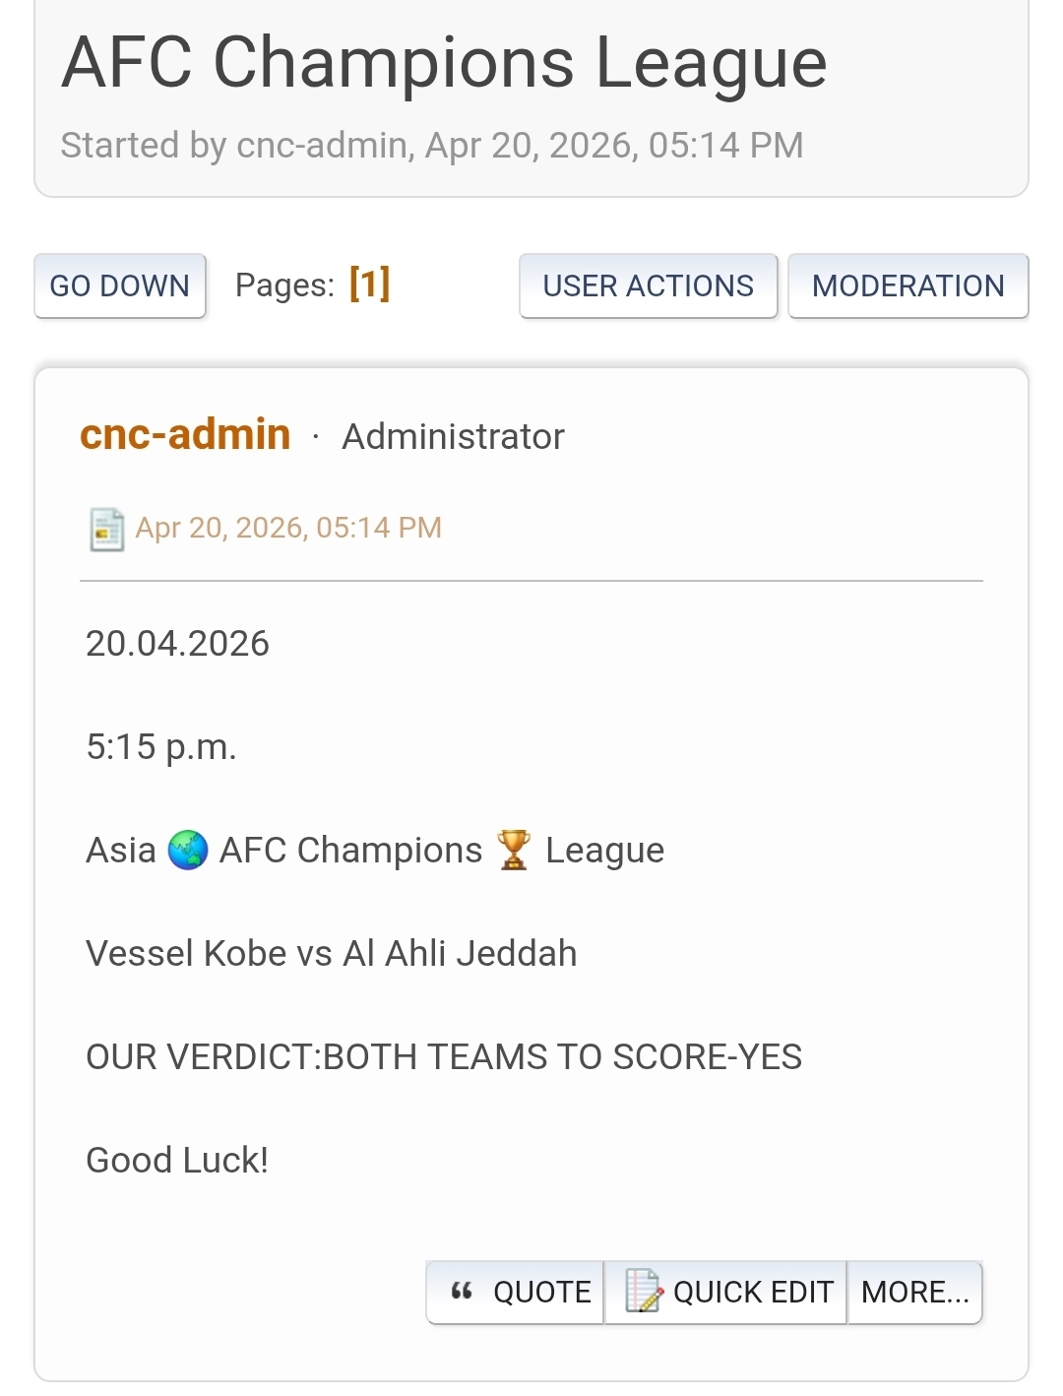Click the OUR VERDICT prediction text
1063x1396 pixels.
[x=444, y=1056]
